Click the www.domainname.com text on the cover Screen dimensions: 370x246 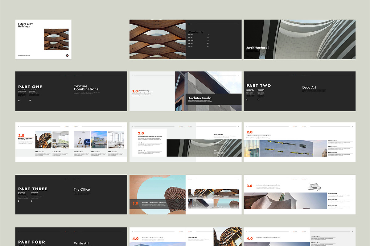(x=24, y=56)
